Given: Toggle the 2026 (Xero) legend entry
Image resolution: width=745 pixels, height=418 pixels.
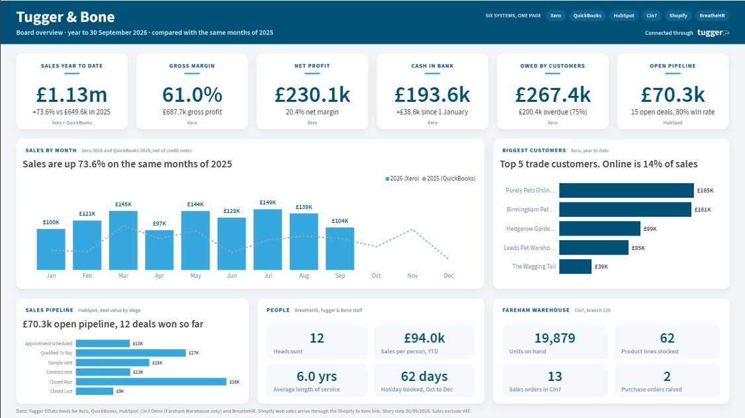Looking at the screenshot, I should click(402, 179).
